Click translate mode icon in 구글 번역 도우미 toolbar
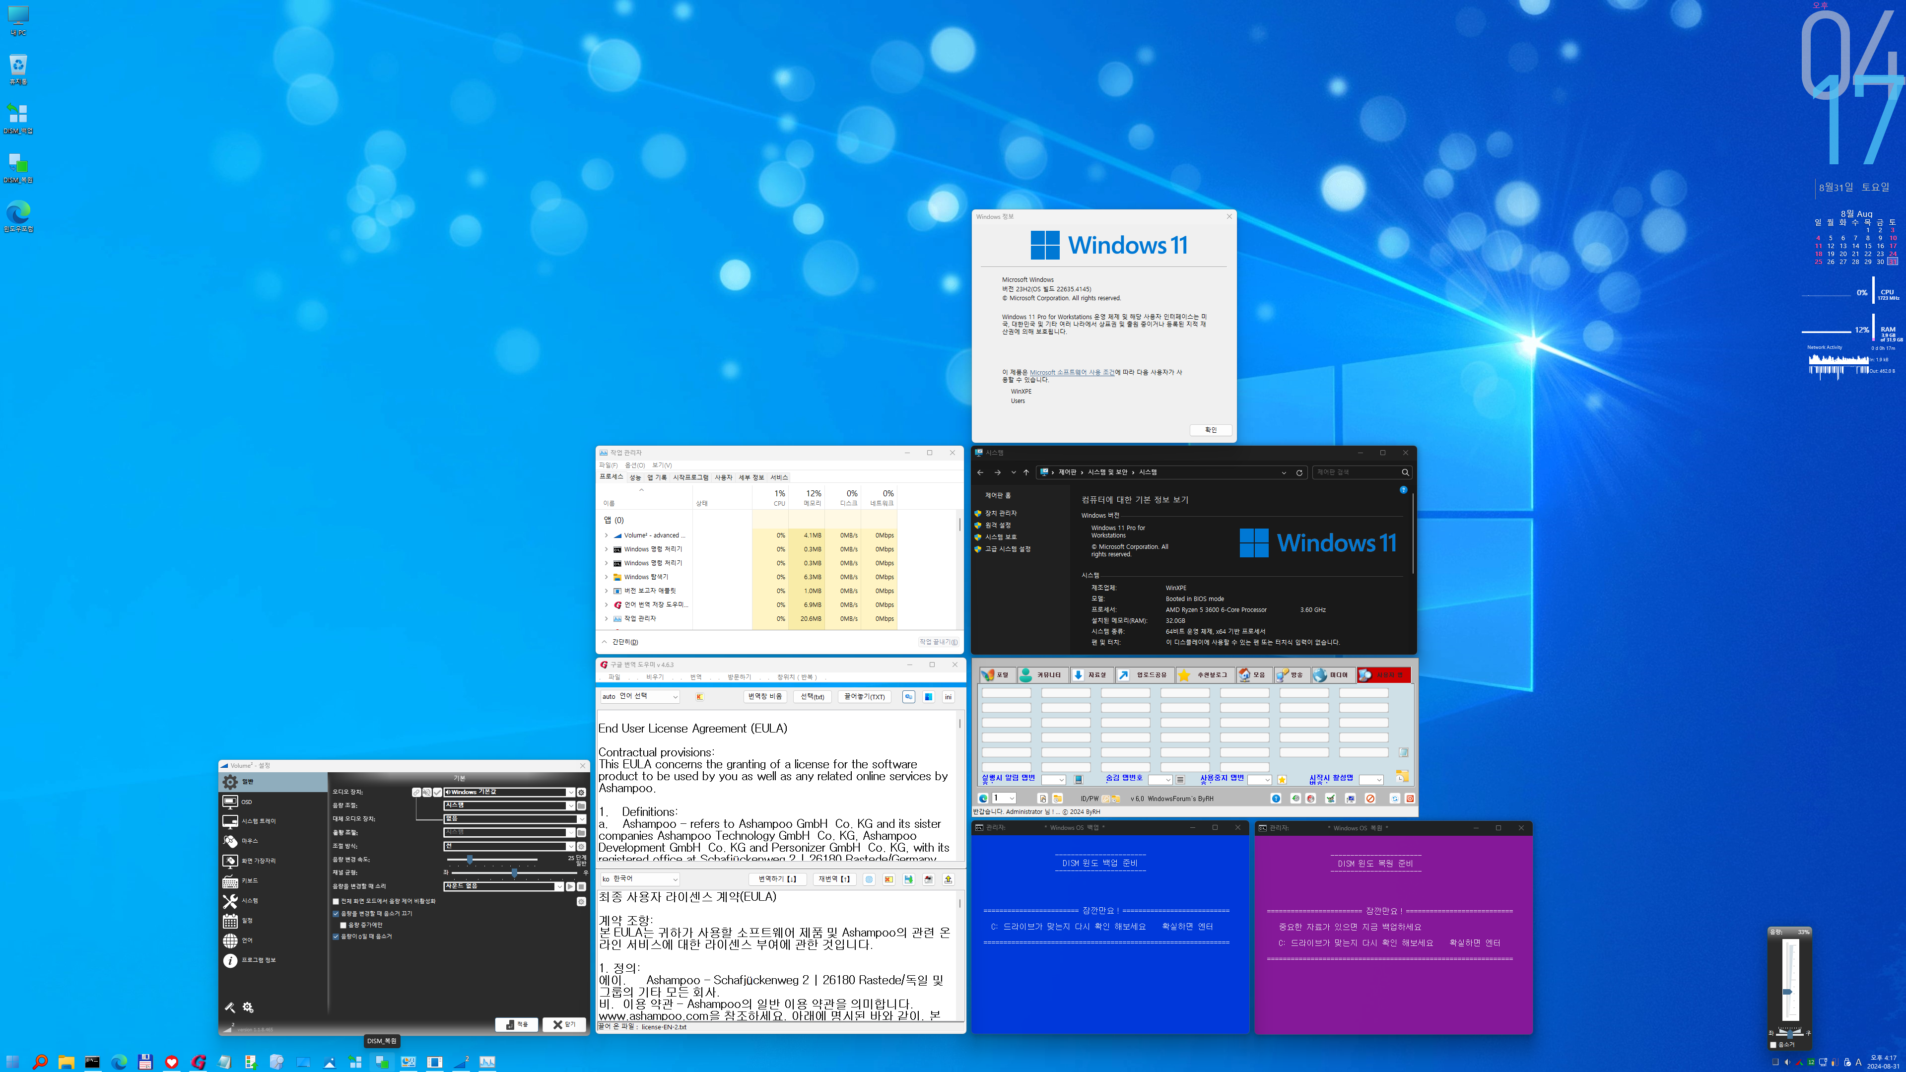1906x1072 pixels. click(909, 697)
